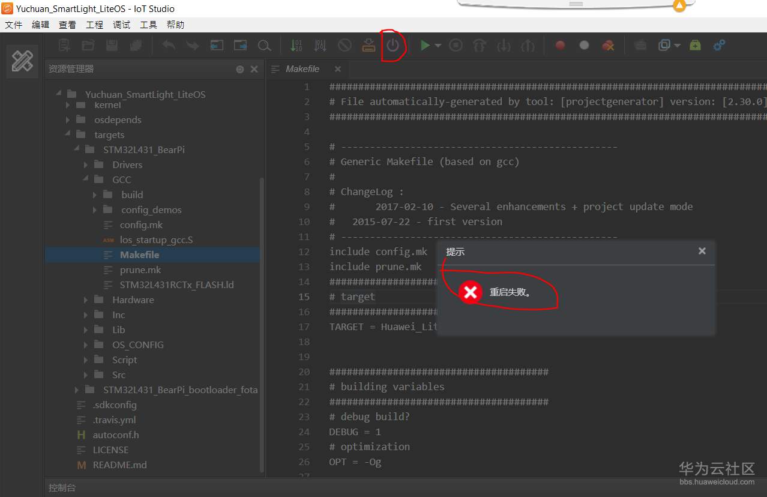Click the green run/debug play icon
The image size is (767, 497).
point(425,45)
